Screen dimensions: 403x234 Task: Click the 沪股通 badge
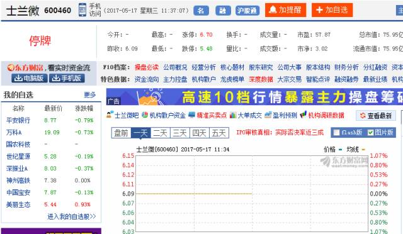coord(247,11)
